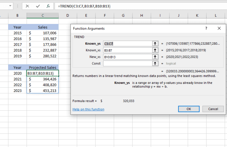
Task: Select cell with 2019 sales 280,522
Action: point(42,56)
